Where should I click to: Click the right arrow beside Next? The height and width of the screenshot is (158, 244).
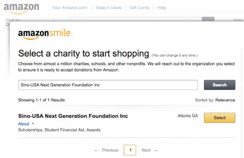click(156, 150)
